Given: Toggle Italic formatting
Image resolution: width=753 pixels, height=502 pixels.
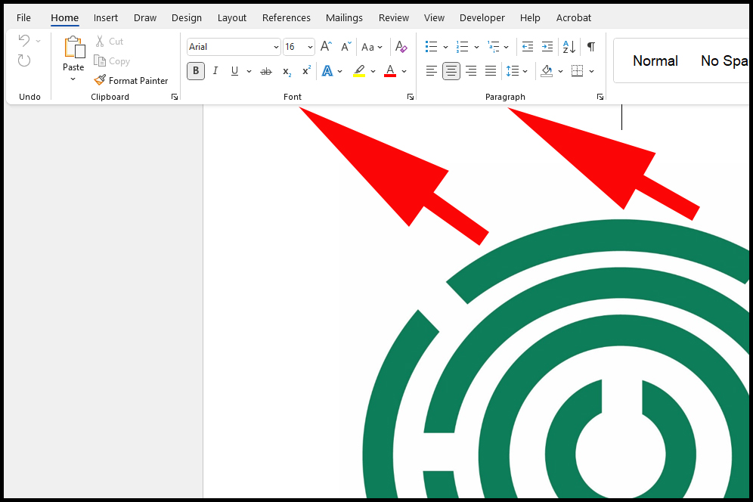Looking at the screenshot, I should pyautogui.click(x=215, y=71).
